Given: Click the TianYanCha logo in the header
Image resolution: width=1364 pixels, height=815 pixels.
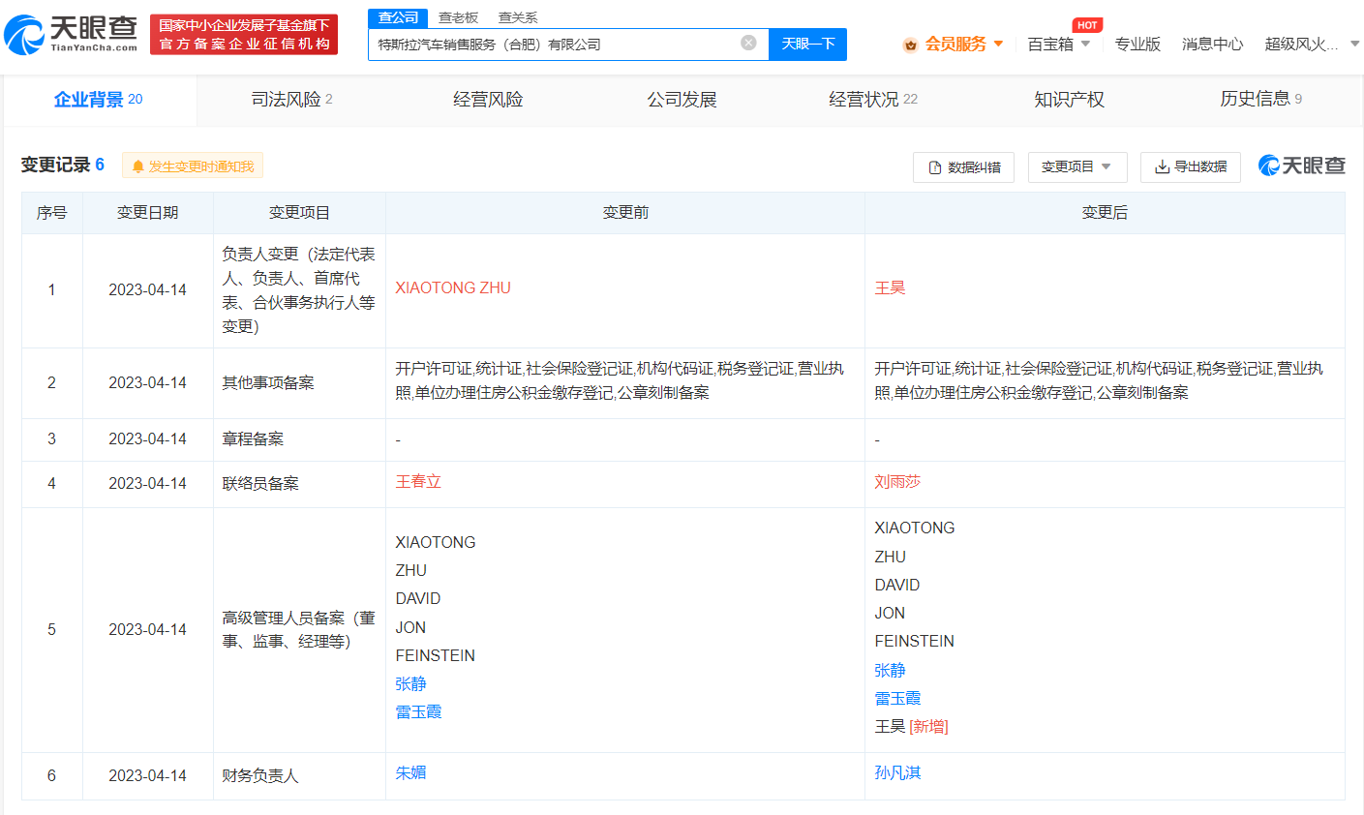Looking at the screenshot, I should tap(72, 34).
